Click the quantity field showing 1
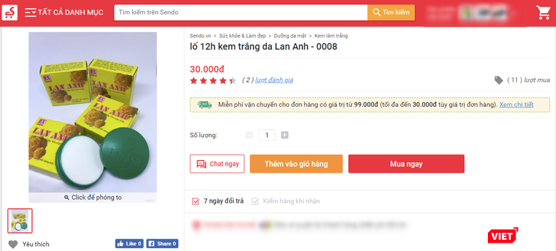 [x=267, y=135]
